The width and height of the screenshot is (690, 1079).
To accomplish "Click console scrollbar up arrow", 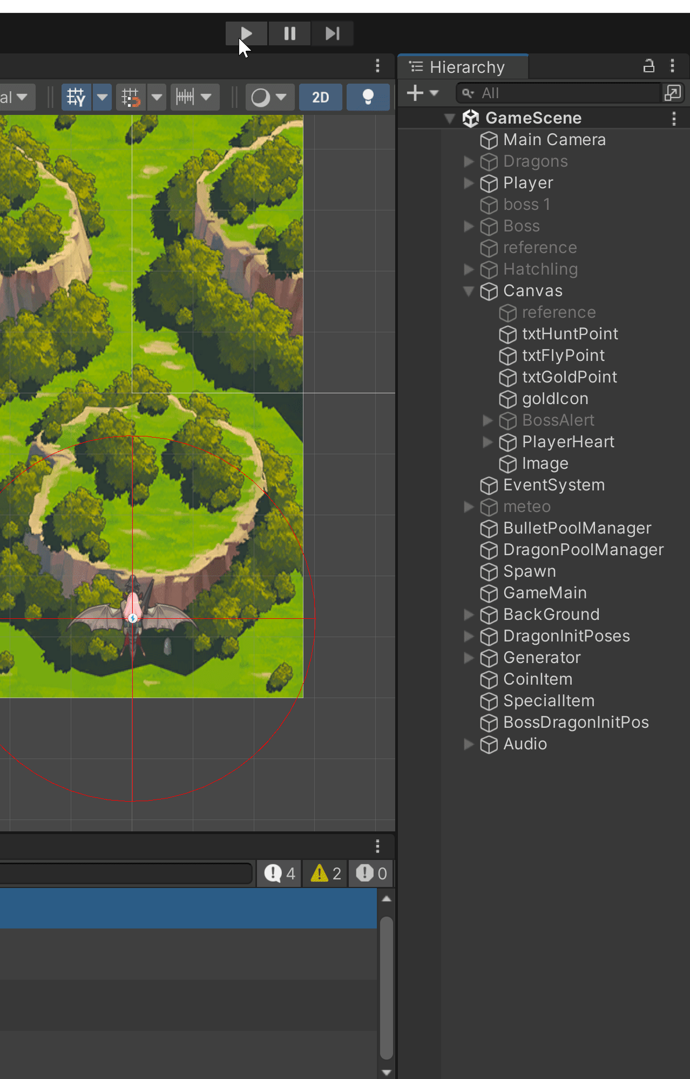I will 386,899.
